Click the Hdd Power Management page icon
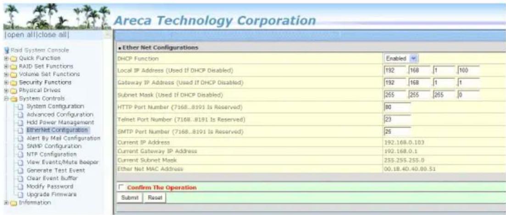 (x=21, y=123)
